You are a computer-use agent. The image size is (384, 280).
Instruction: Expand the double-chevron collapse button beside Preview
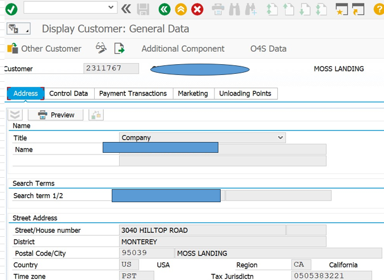[15, 115]
